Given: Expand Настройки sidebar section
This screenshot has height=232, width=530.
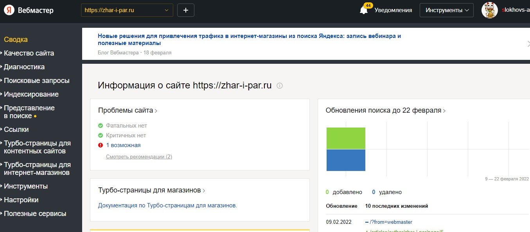Looking at the screenshot, I should (x=21, y=200).
